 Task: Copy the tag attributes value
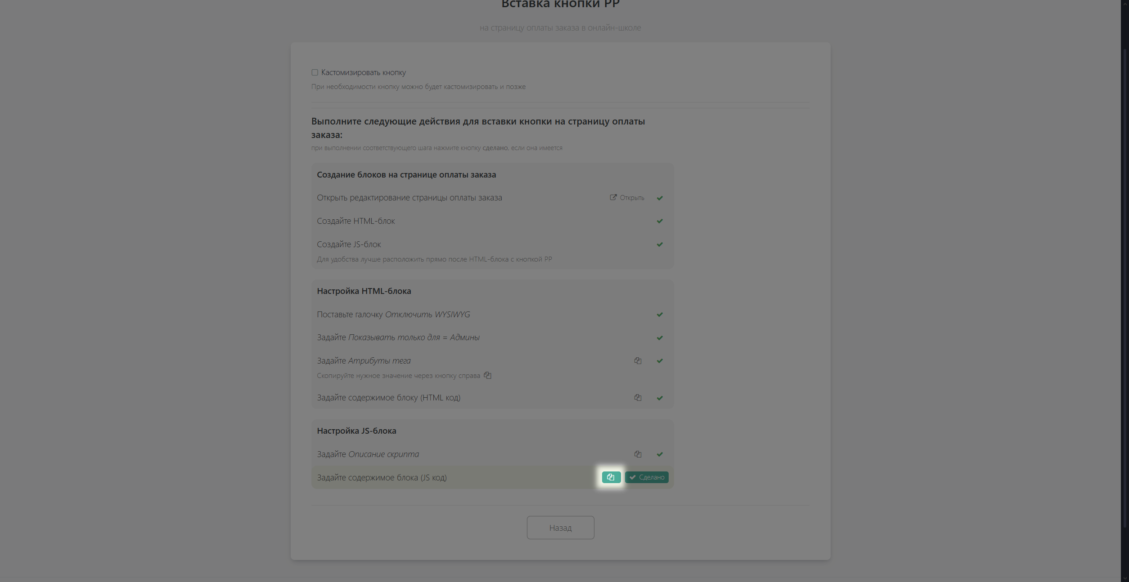[x=638, y=361]
